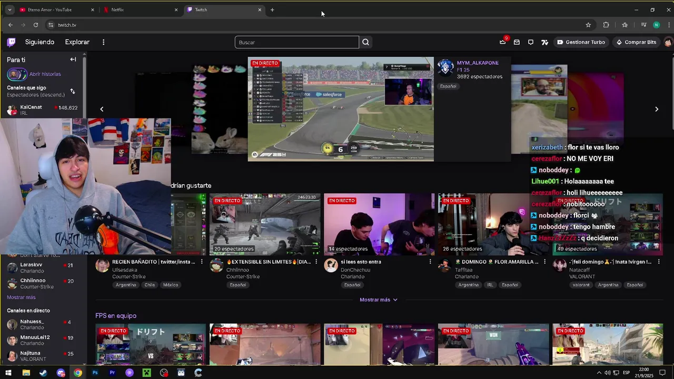Viewport: 674px width, 379px height.
Task: Open Discord from the taskbar
Action: coord(61,373)
